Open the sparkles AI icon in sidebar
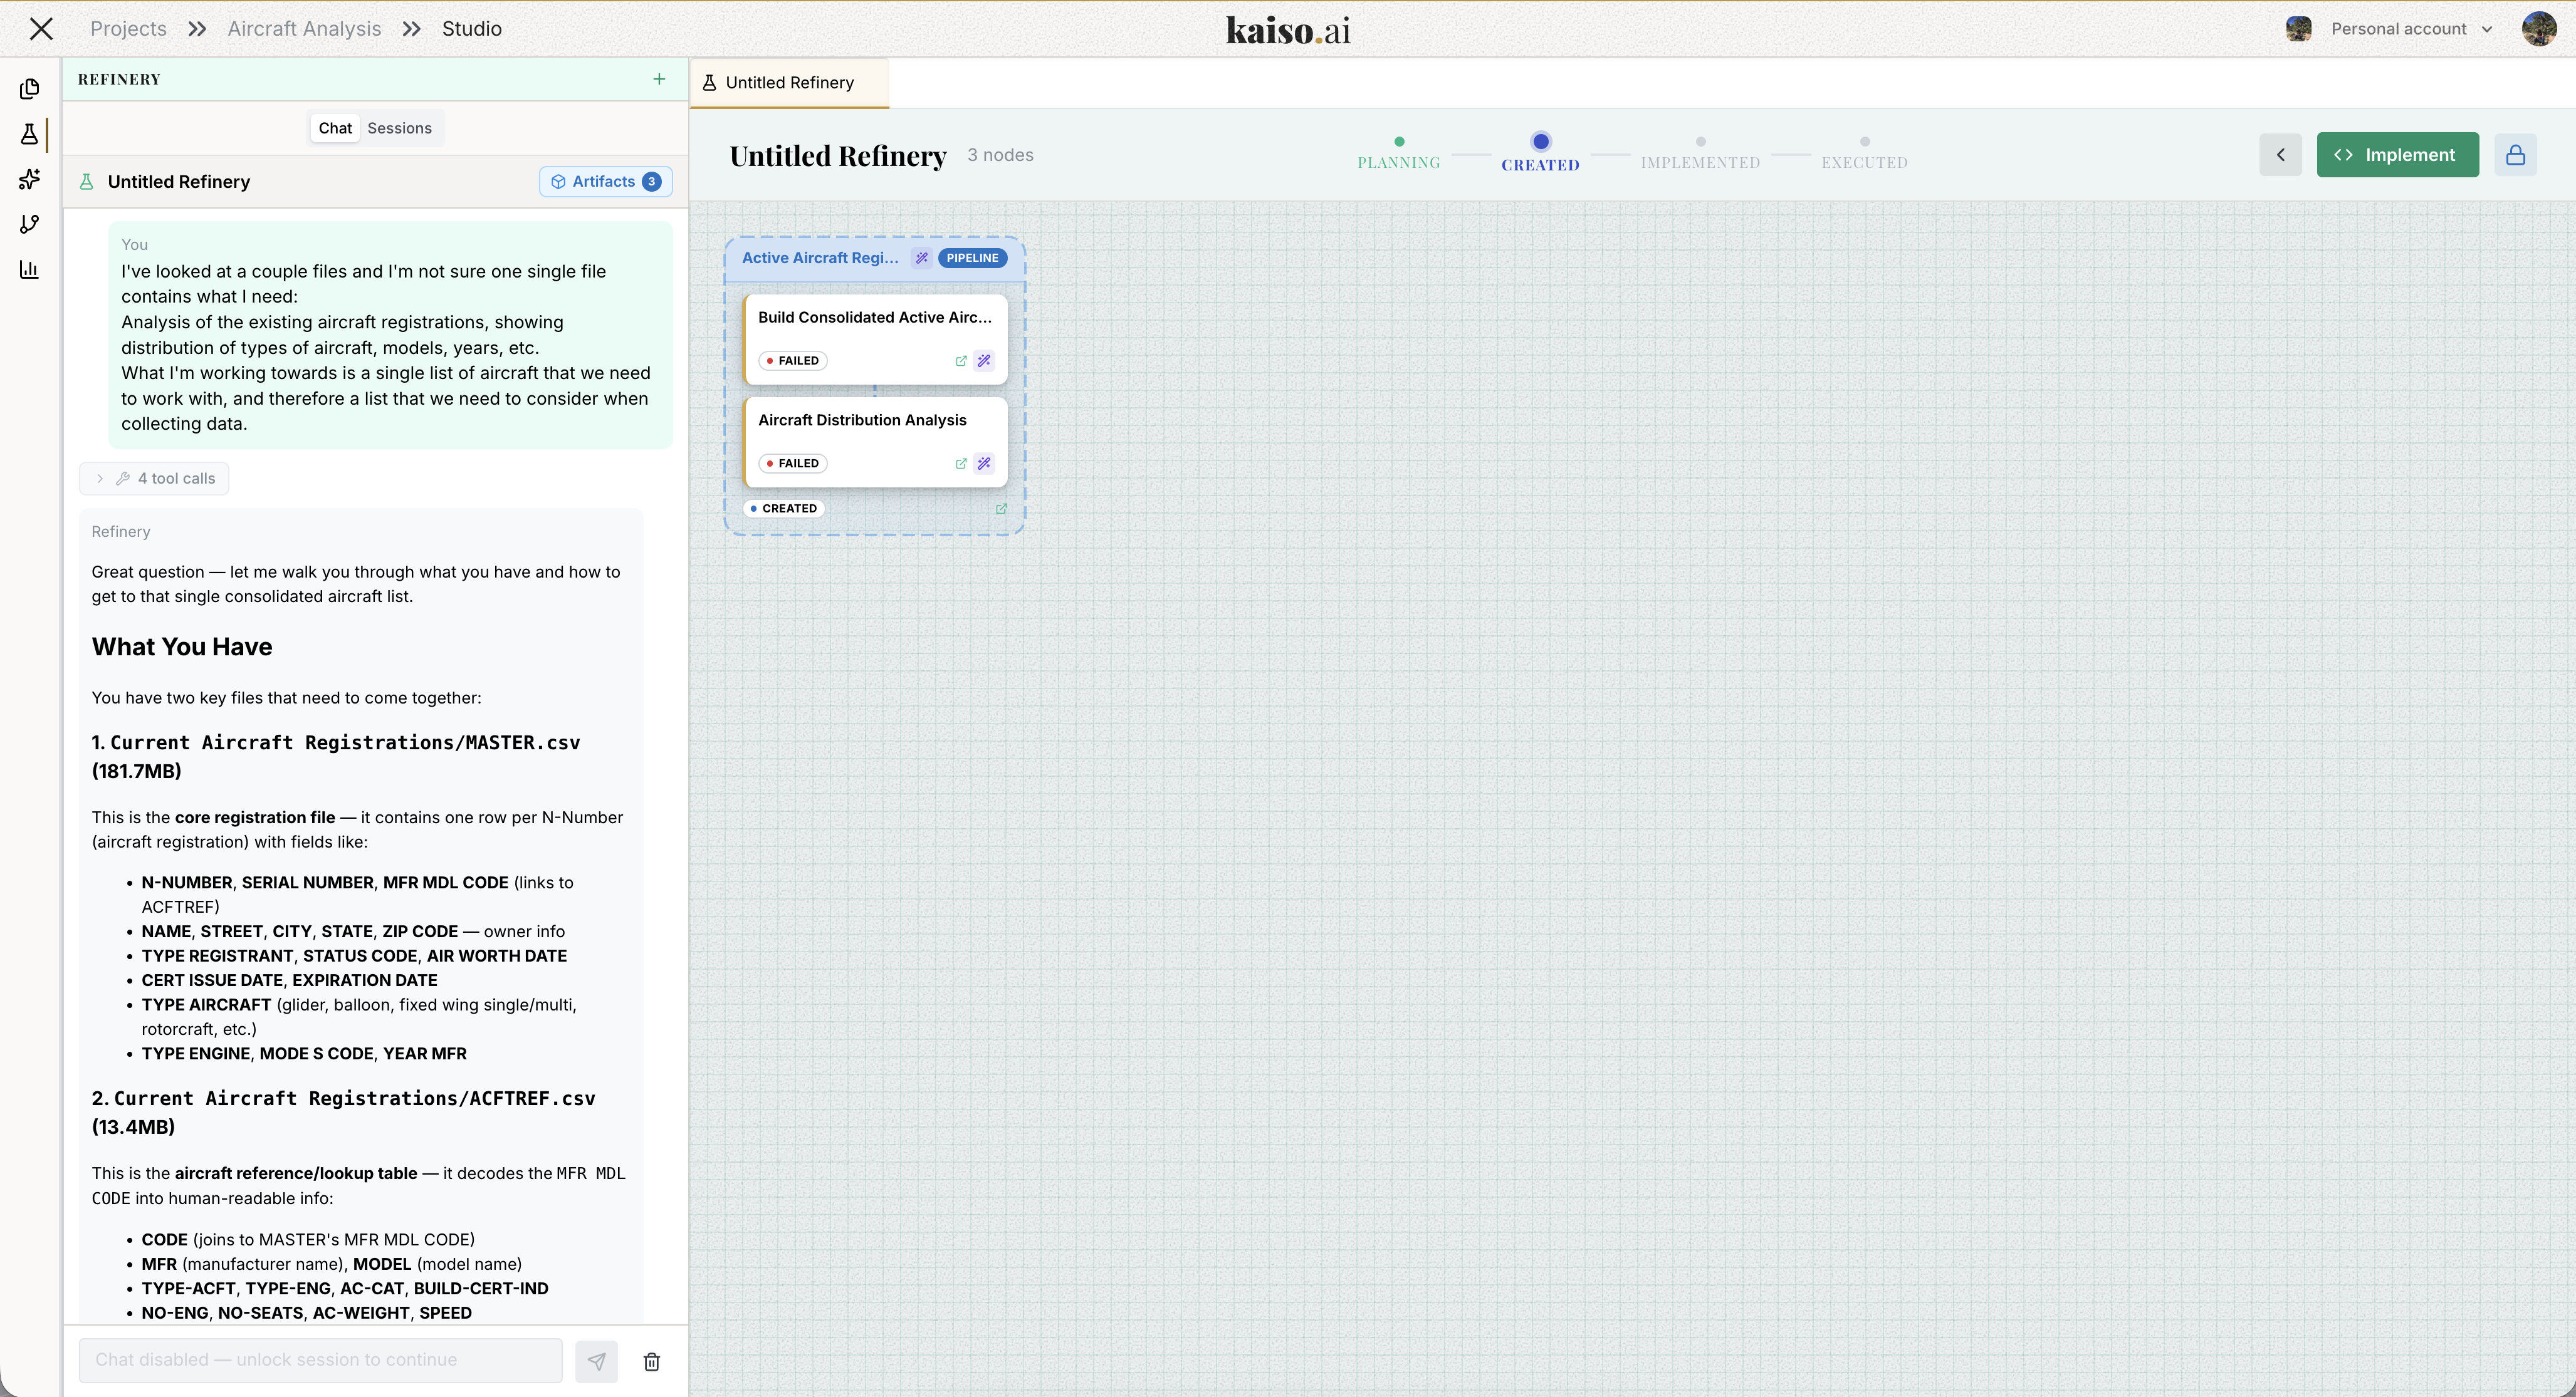Image resolution: width=2576 pixels, height=1397 pixels. (x=29, y=179)
